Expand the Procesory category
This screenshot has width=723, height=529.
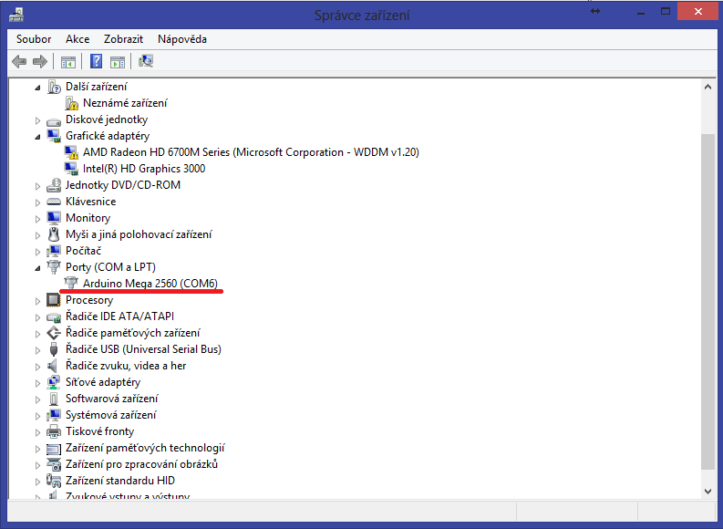tap(37, 301)
